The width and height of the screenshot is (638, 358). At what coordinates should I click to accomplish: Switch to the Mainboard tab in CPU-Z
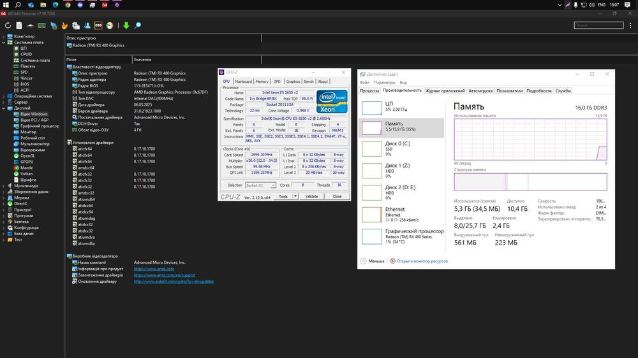tap(243, 82)
